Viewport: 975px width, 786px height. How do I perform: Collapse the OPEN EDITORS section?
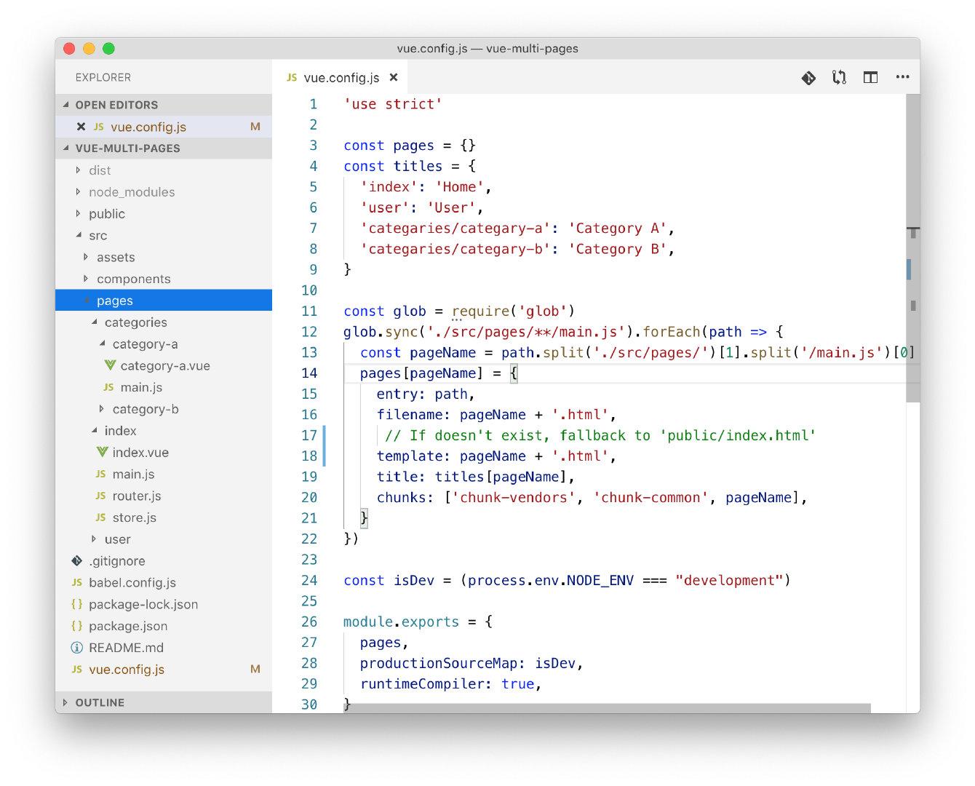[x=116, y=105]
